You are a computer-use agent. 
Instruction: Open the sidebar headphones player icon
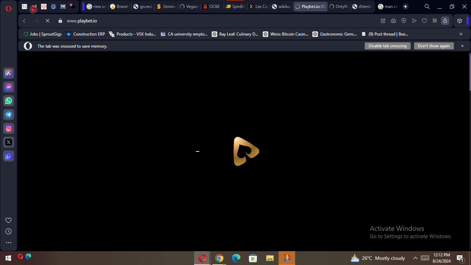pyautogui.click(x=9, y=156)
